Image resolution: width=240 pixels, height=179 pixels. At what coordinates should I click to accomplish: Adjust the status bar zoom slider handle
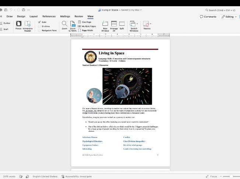click(x=231, y=176)
